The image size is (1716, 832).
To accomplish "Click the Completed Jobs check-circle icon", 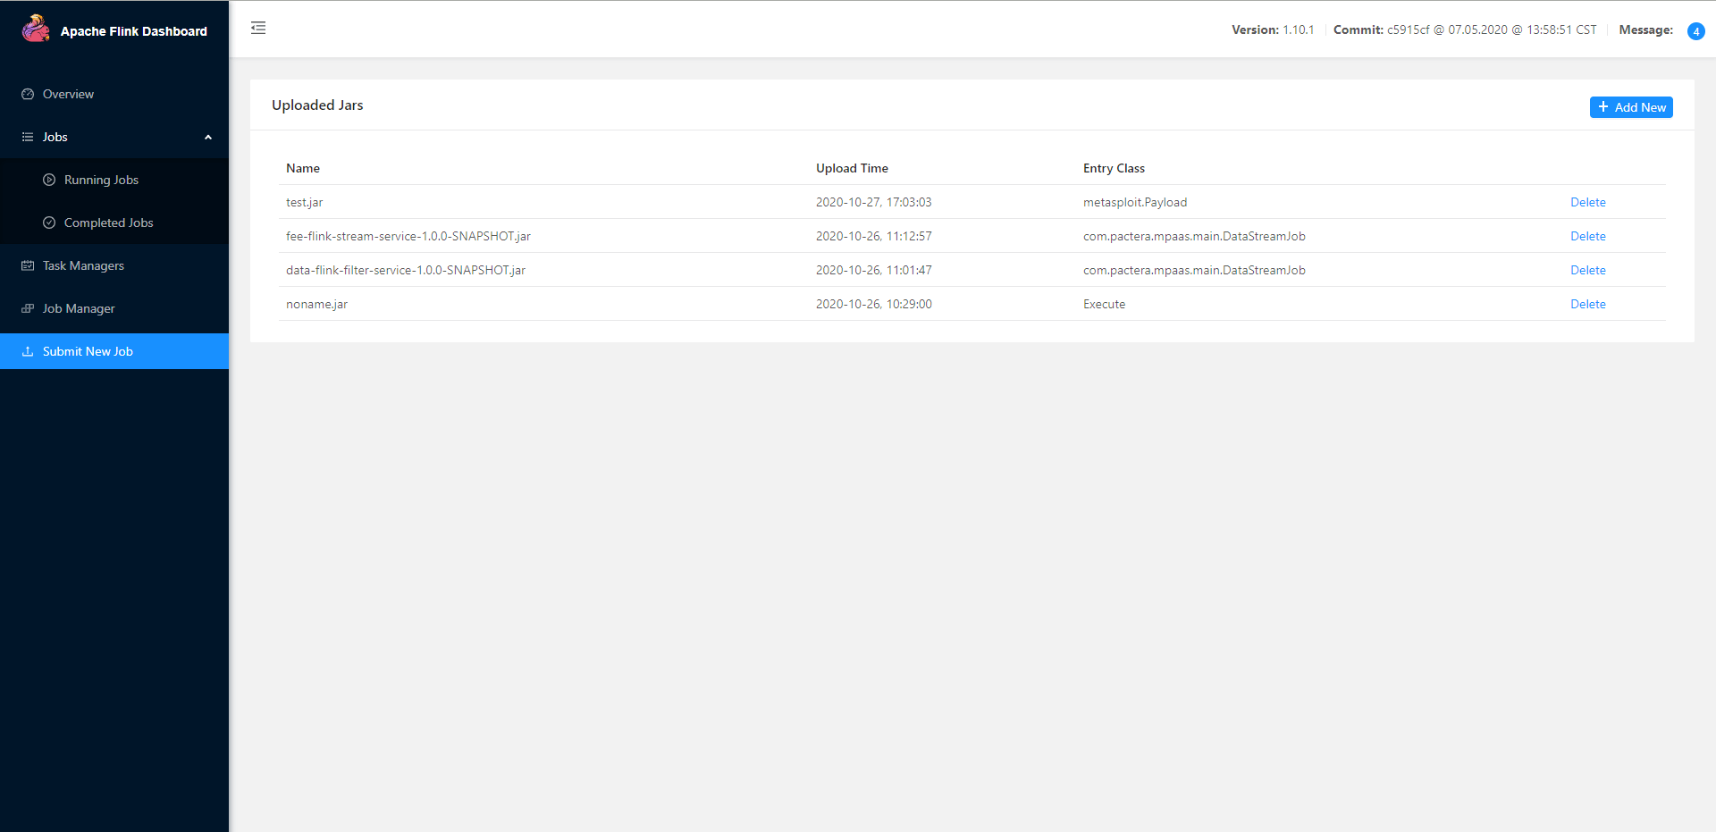I will (x=49, y=223).
